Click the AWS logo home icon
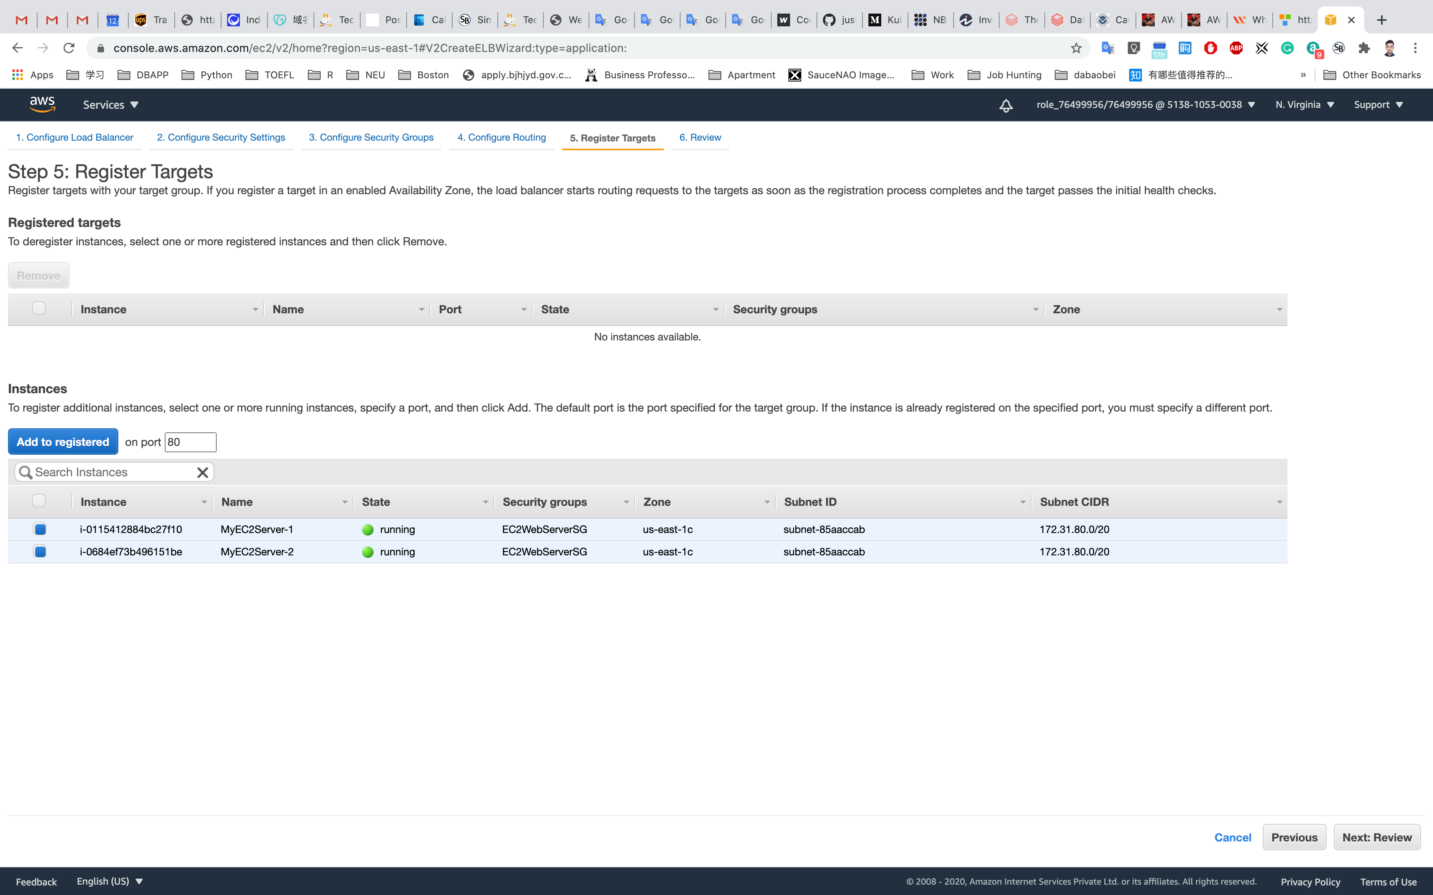 click(x=42, y=104)
